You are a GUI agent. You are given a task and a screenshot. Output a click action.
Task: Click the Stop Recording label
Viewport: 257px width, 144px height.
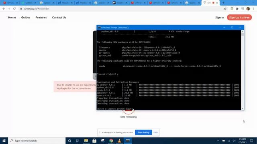128,117
